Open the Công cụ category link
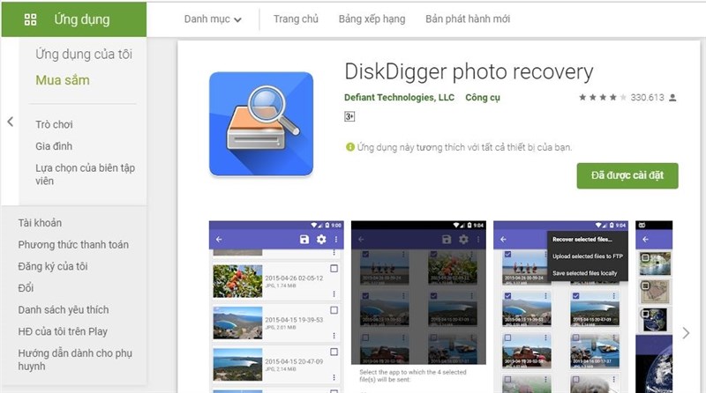 tap(483, 98)
